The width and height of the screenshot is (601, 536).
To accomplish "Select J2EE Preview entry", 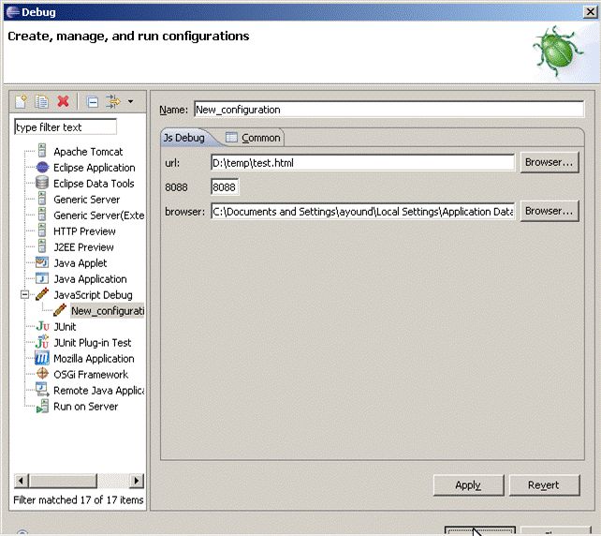I will (x=83, y=247).
